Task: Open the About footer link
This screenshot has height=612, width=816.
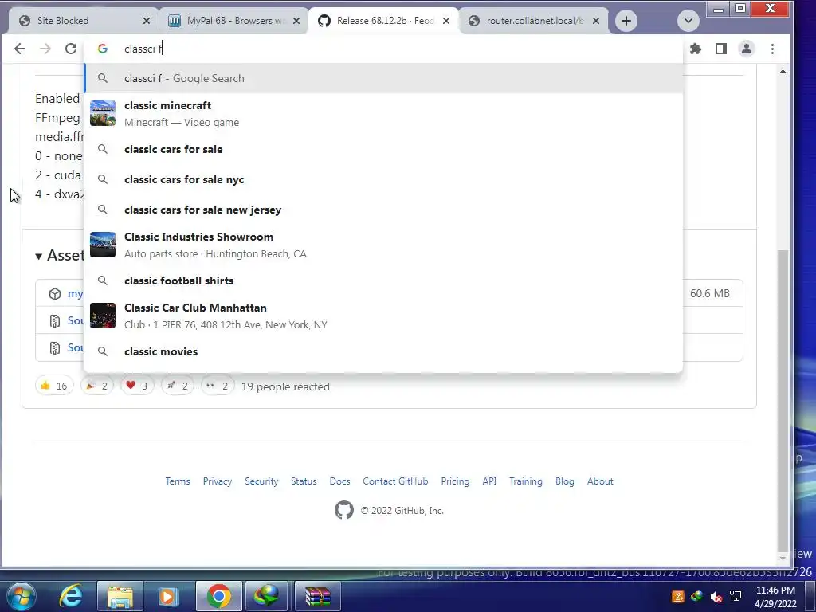Action: tap(600, 481)
